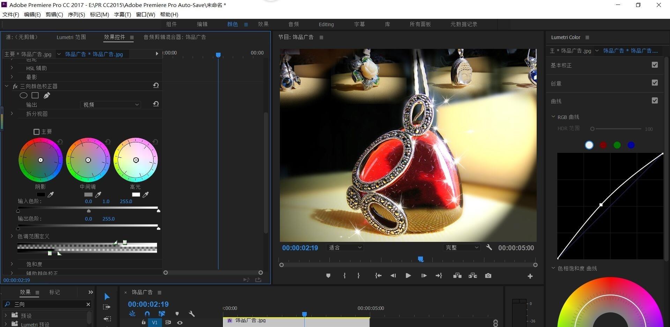Expand the 色调范围定义 section
Screen dimensions: 670x327
[12, 236]
